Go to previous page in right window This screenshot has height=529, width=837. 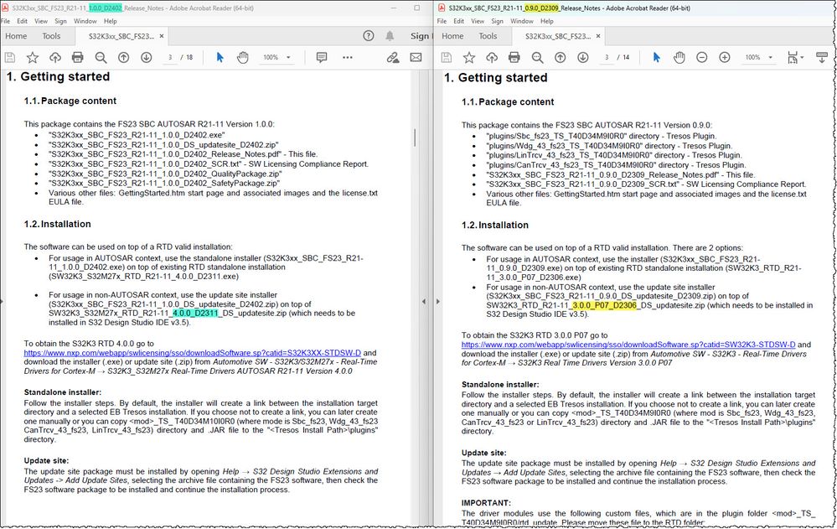pyautogui.click(x=560, y=57)
